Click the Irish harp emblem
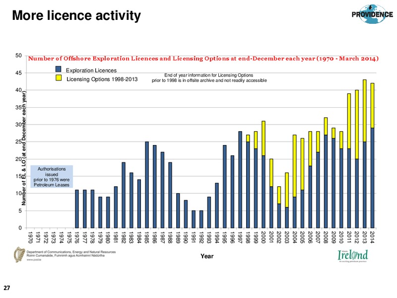This screenshot has height=298, width=397. (19, 255)
